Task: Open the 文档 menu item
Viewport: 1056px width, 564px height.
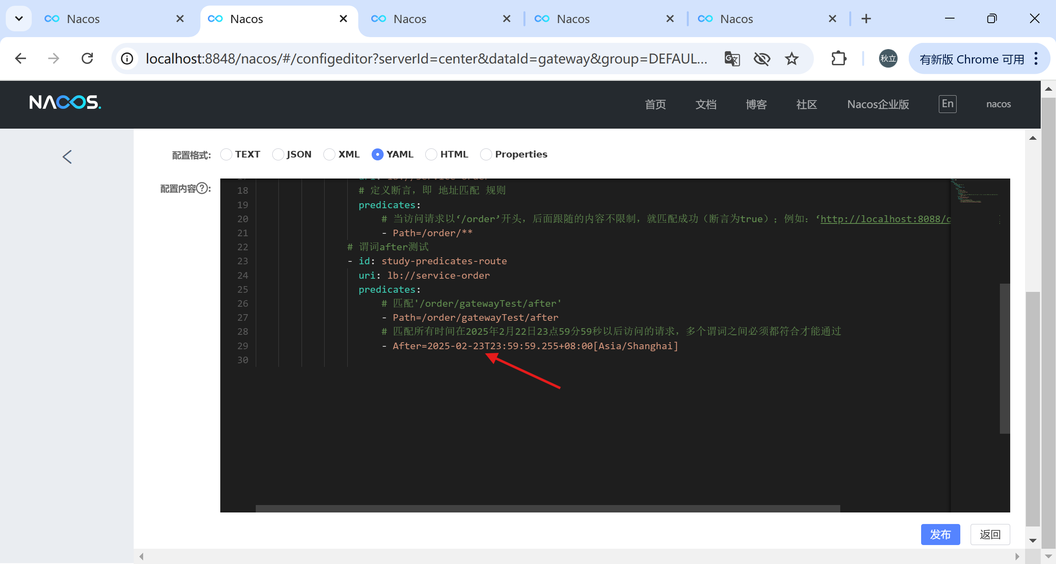Action: [706, 104]
